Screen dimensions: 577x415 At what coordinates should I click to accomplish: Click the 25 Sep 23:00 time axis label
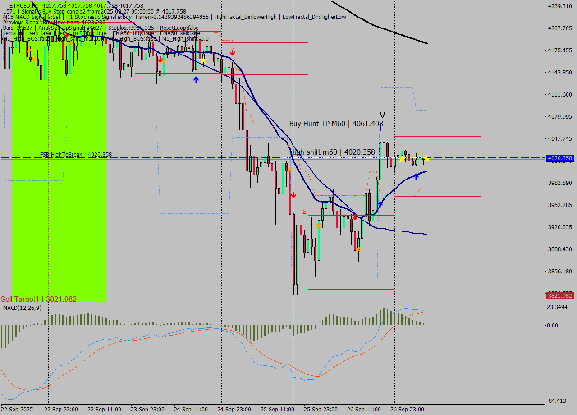click(320, 410)
